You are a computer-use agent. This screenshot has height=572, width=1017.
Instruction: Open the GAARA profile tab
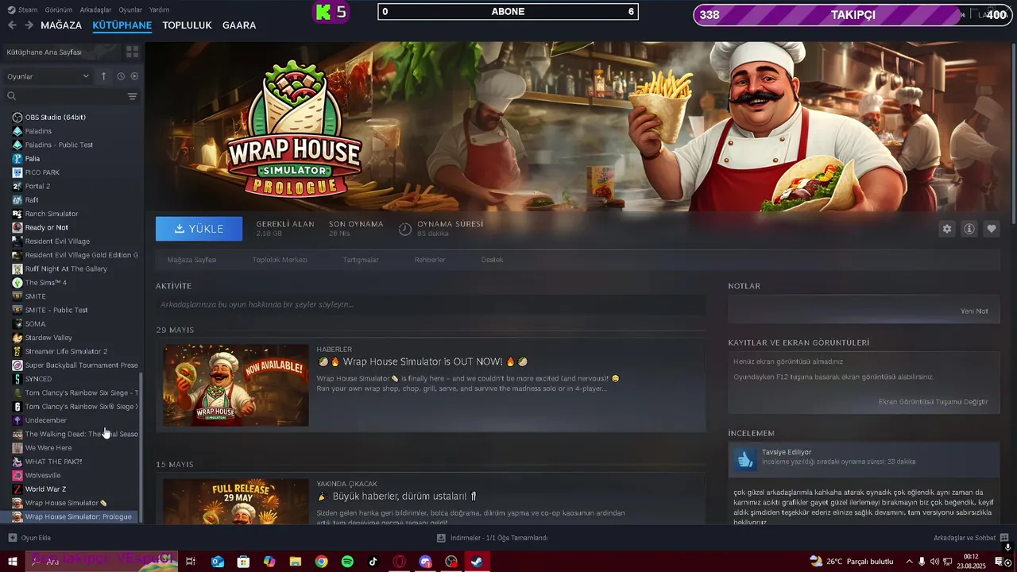point(239,25)
